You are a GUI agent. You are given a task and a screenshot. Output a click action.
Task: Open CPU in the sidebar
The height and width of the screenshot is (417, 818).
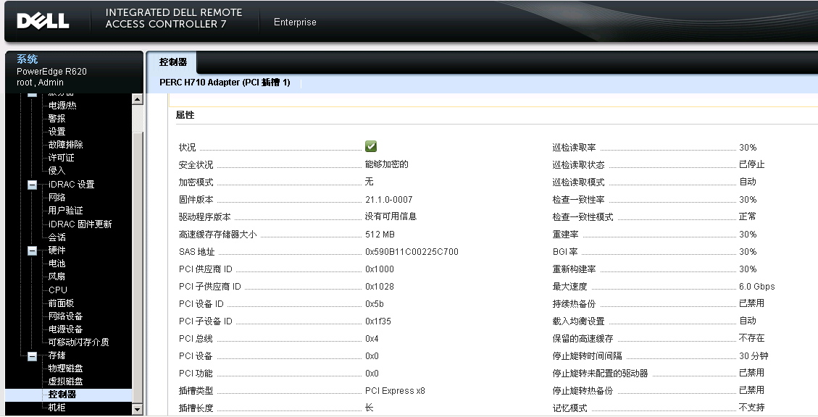point(58,290)
